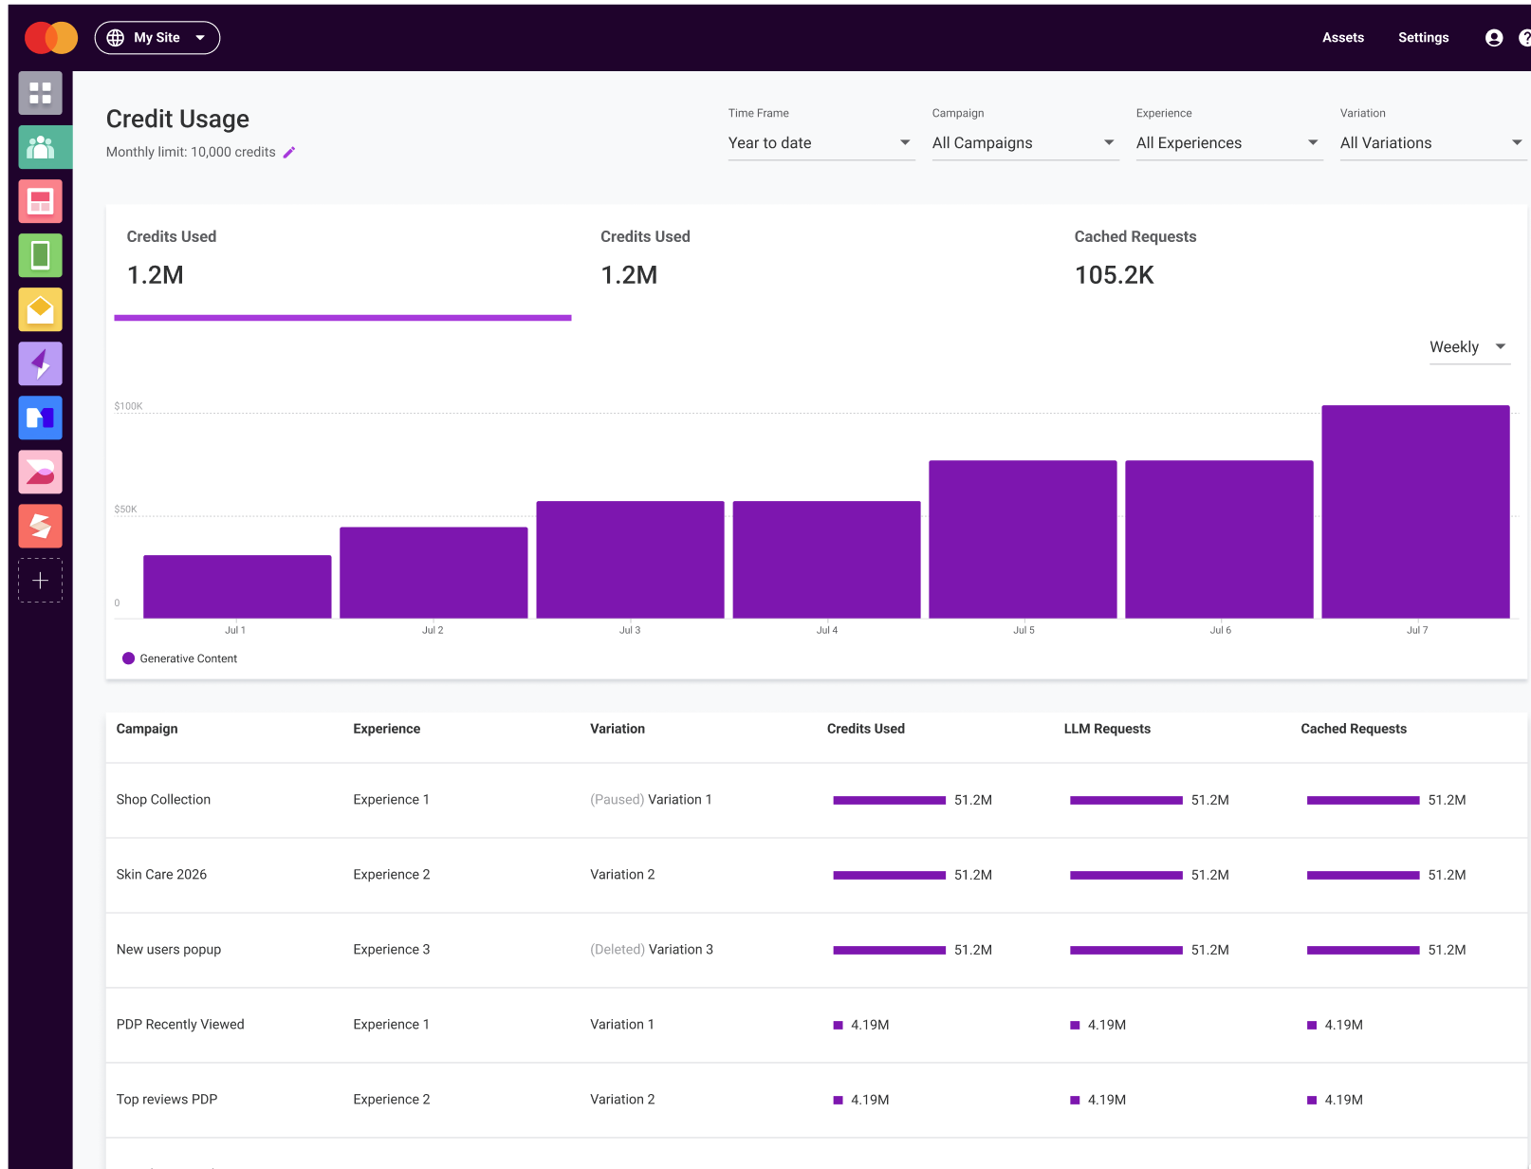Viewport: 1531px width, 1169px height.
Task: Click the Skin Care 2026 campaign name
Action: click(161, 875)
